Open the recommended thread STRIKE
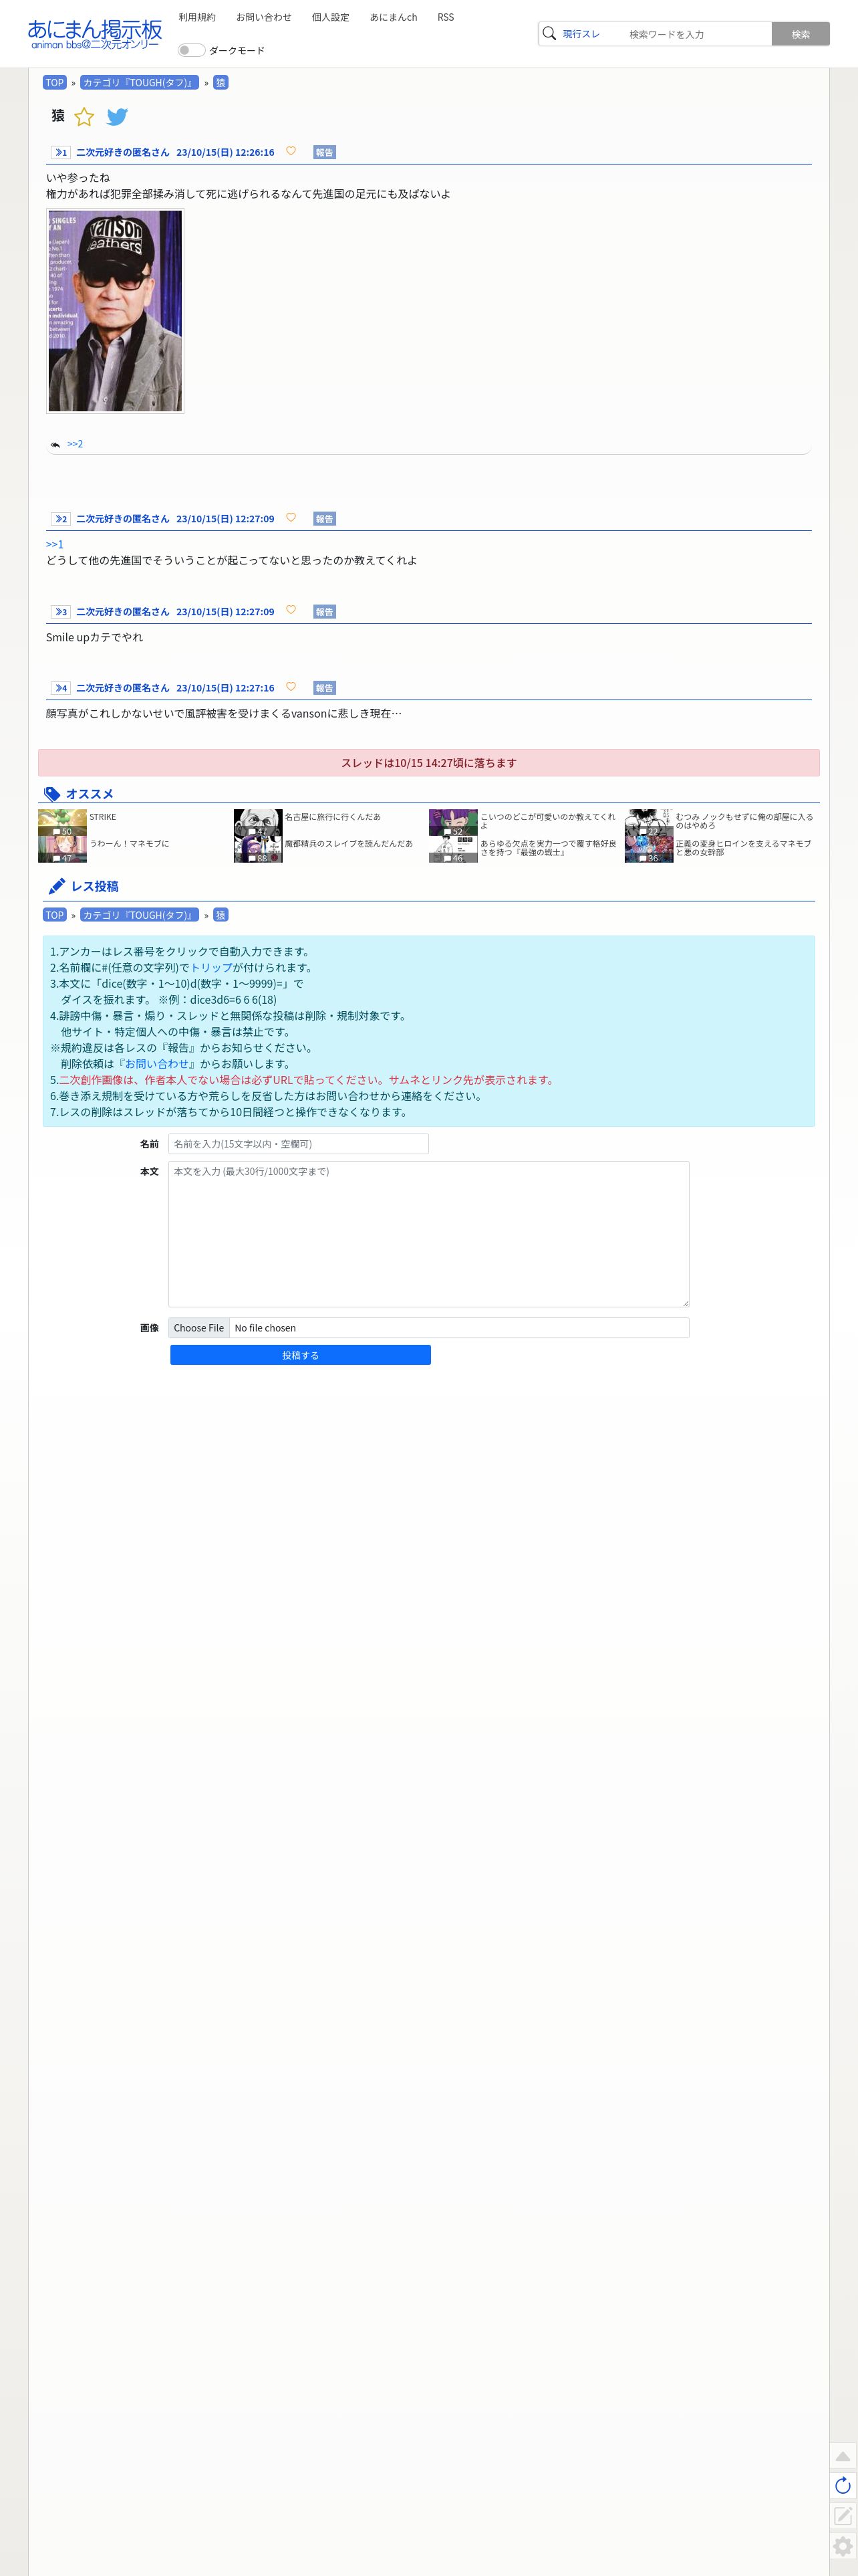This screenshot has height=2576, width=858. (102, 817)
